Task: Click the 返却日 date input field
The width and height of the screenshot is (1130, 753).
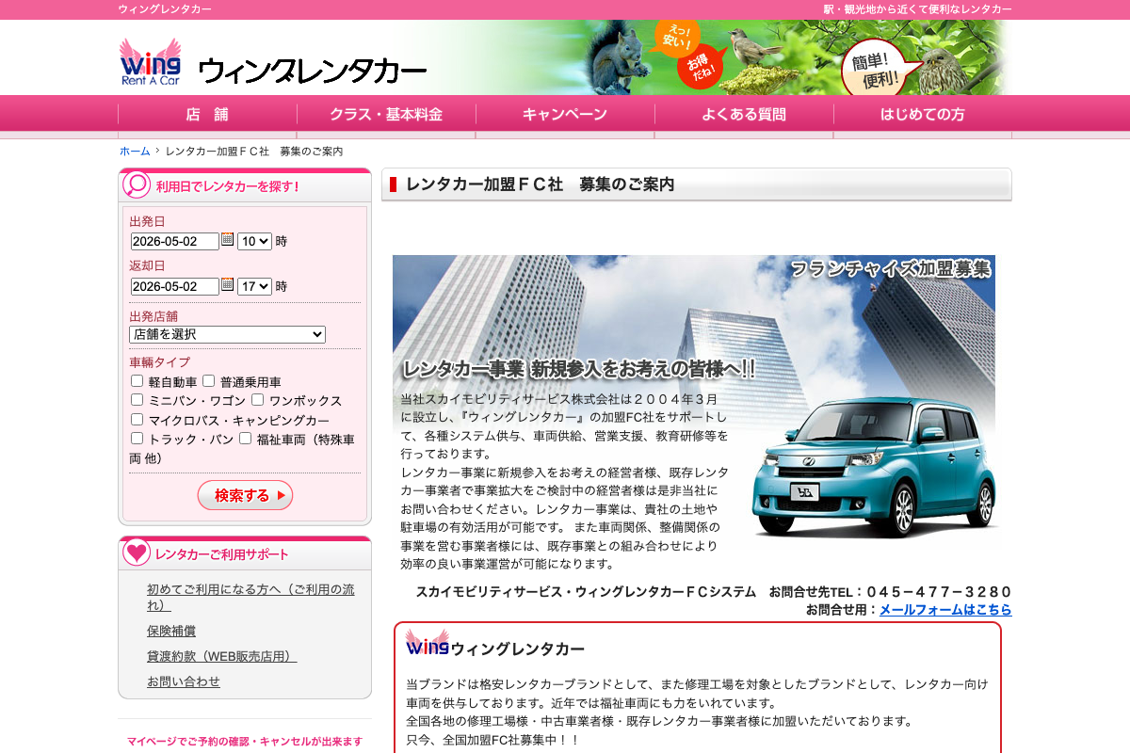Action: (174, 286)
